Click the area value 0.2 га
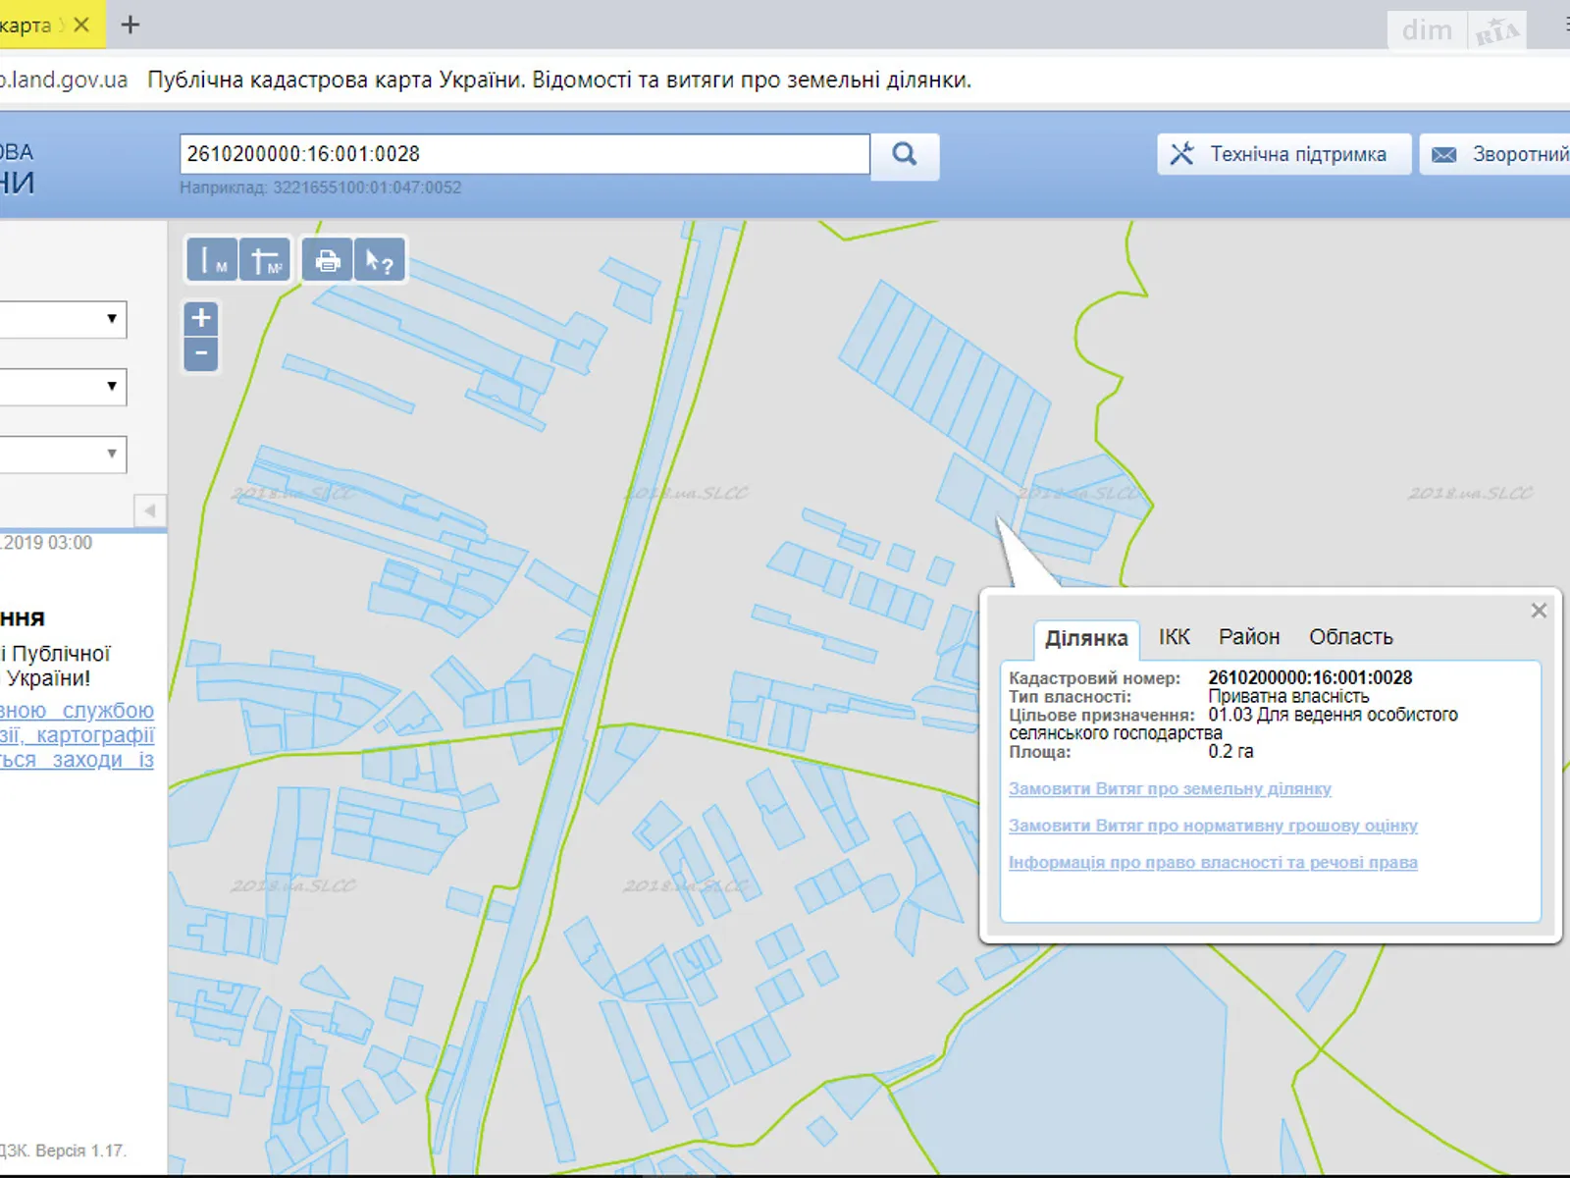 pos(1230,751)
